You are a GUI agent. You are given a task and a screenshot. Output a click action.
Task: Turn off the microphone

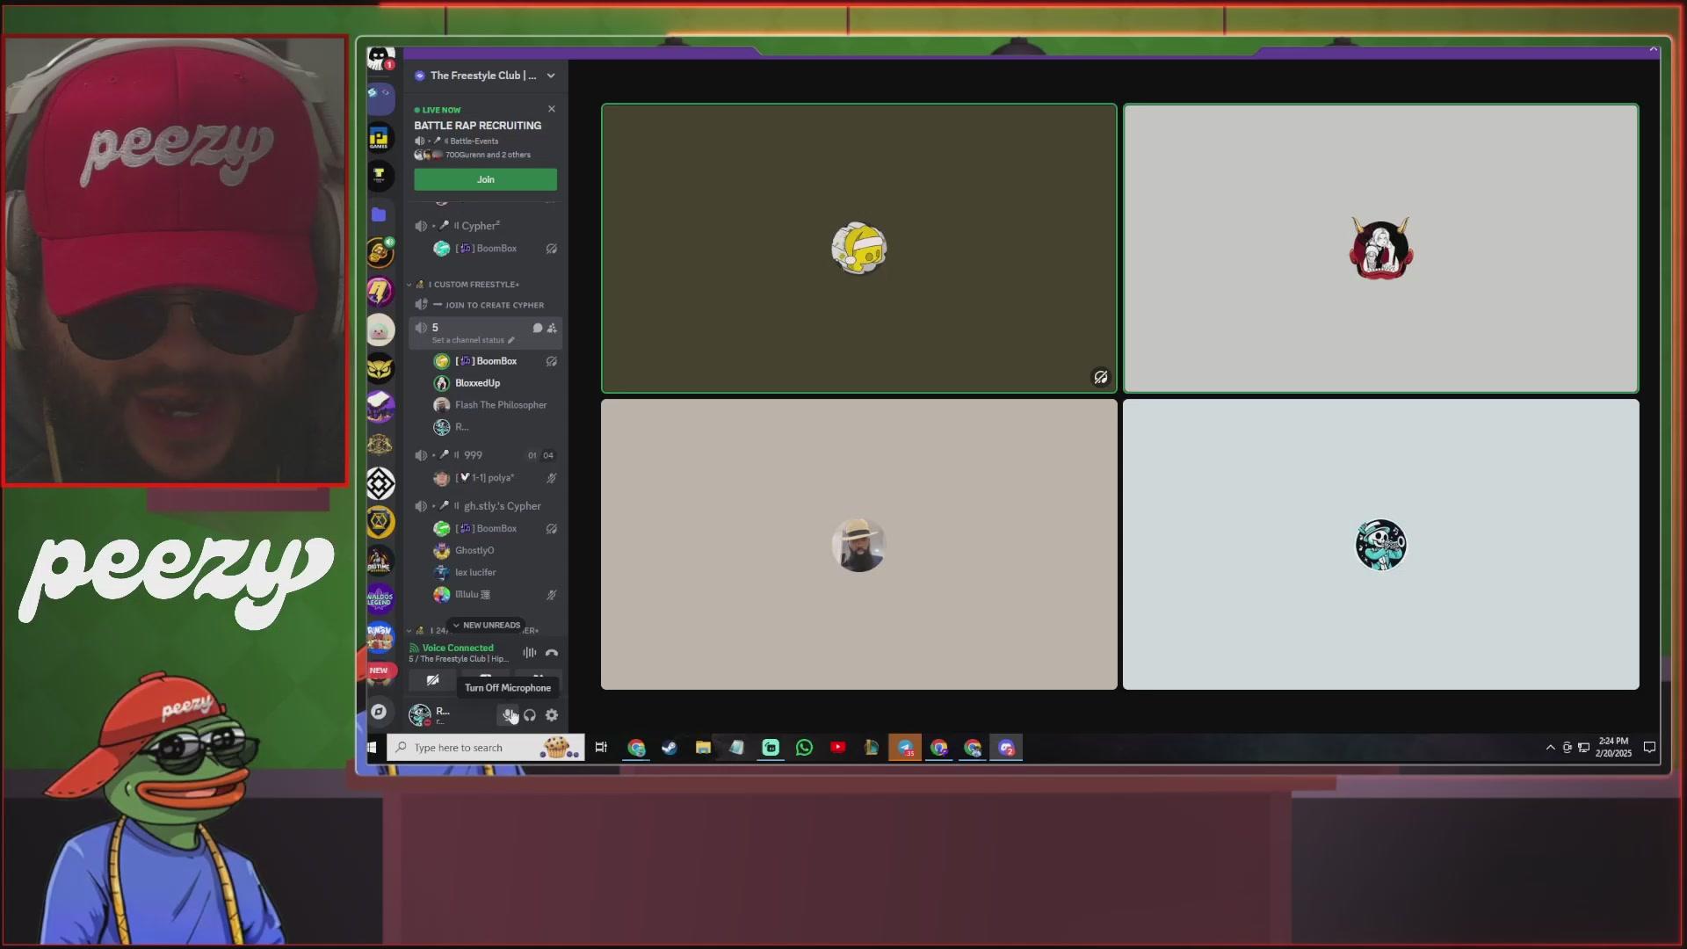pyautogui.click(x=509, y=715)
